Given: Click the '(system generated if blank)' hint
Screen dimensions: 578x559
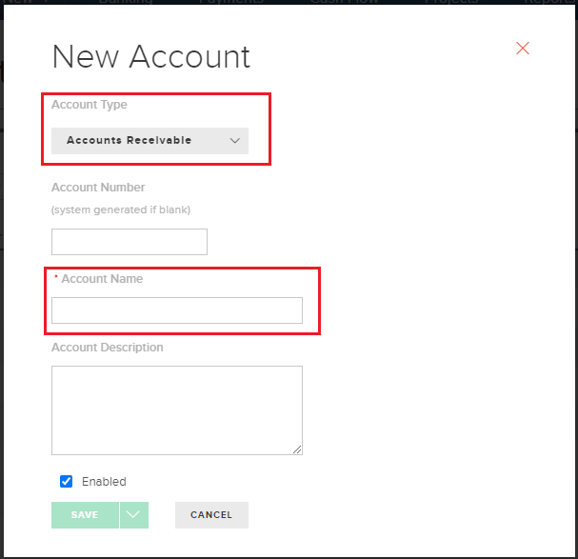Looking at the screenshot, I should 121,210.
